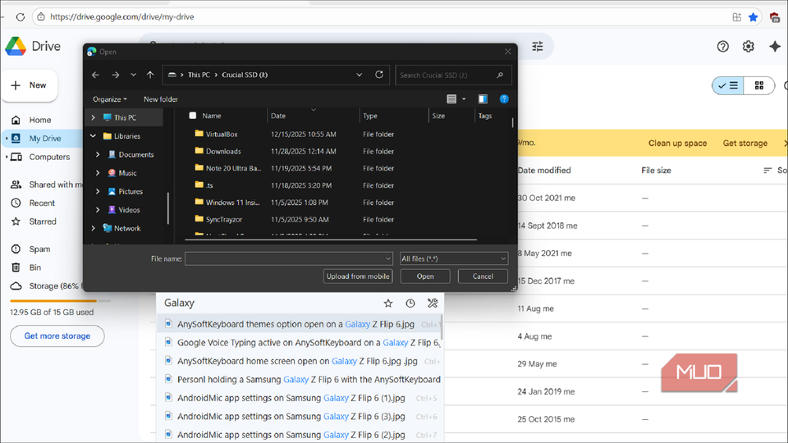
Task: Select My Drive in sidebar
Action: (x=43, y=138)
